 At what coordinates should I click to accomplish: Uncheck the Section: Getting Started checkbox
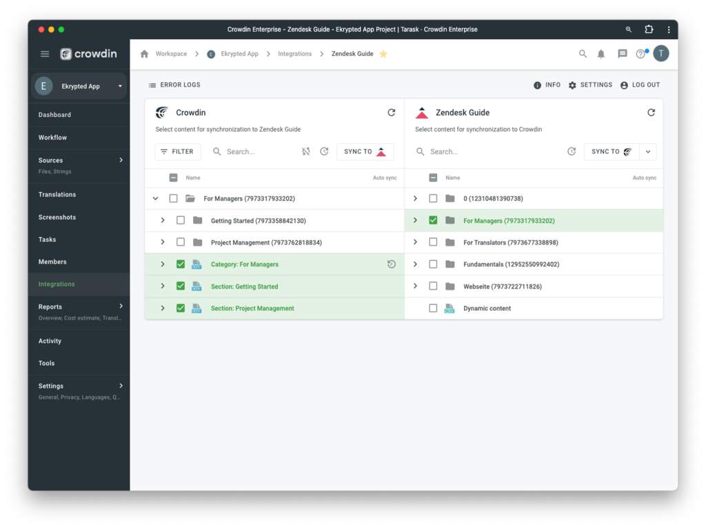pos(181,287)
